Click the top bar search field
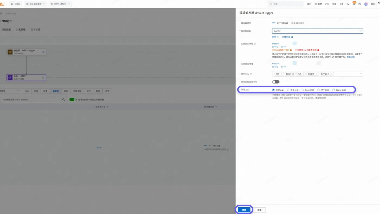The width and height of the screenshot is (380, 214). point(286,4)
